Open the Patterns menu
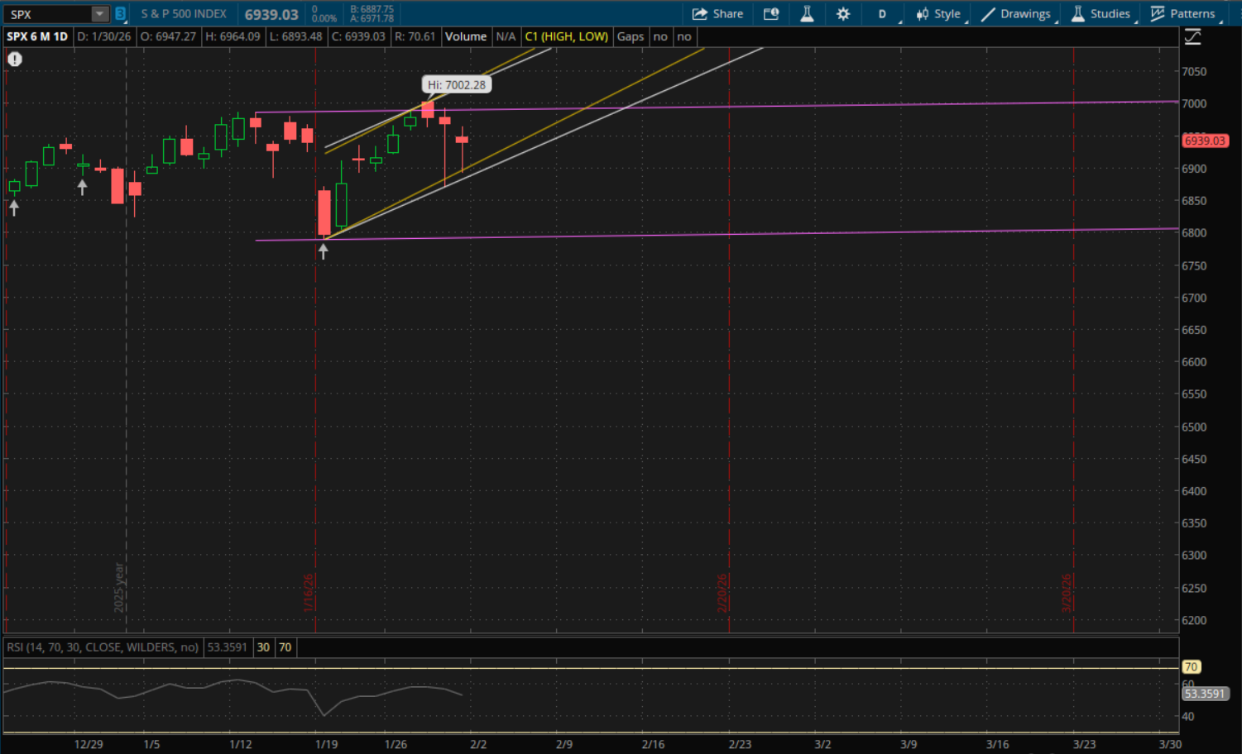This screenshot has height=754, width=1242. pos(1183,14)
